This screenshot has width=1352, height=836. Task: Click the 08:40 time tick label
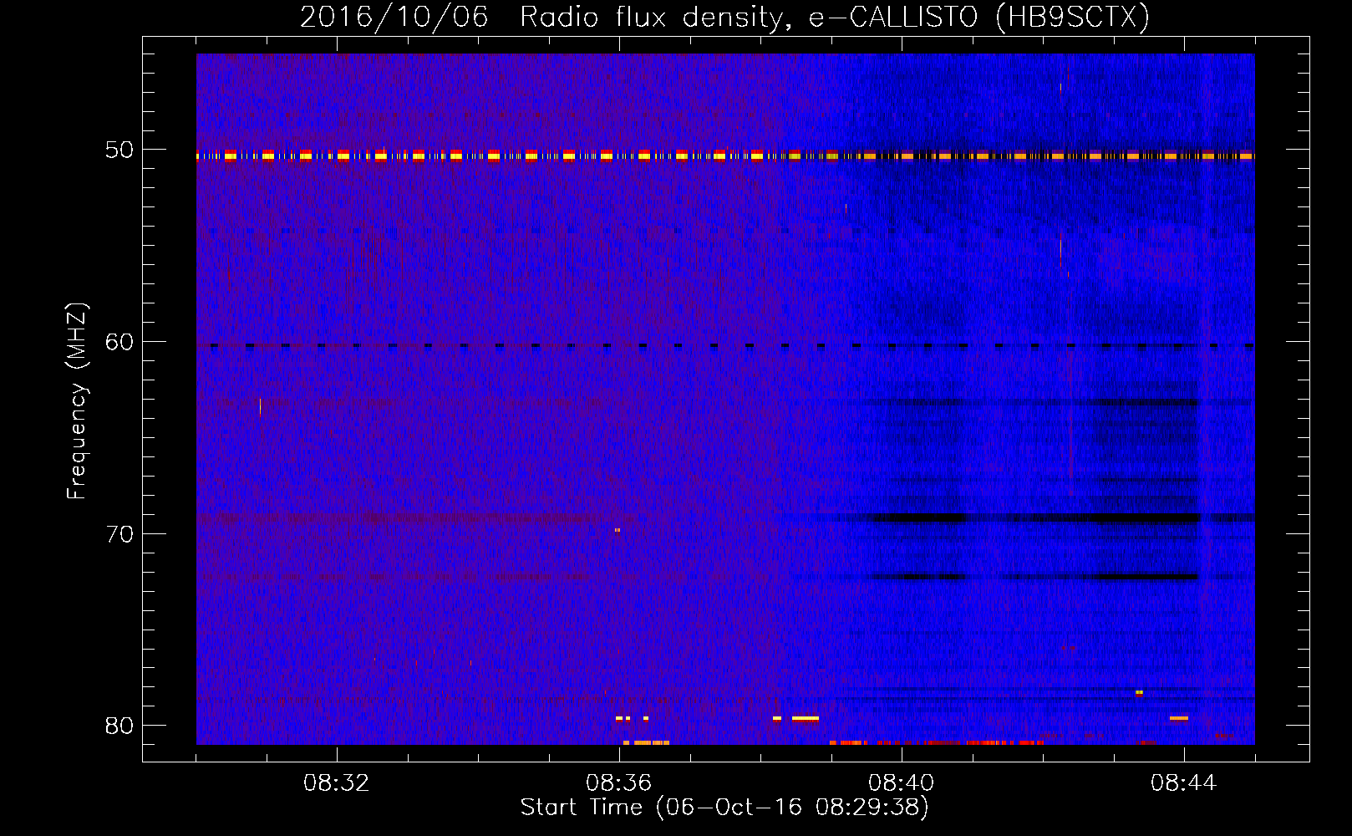(901, 783)
